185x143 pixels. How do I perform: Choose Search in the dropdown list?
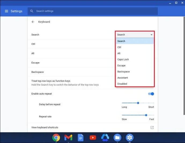[135, 41]
